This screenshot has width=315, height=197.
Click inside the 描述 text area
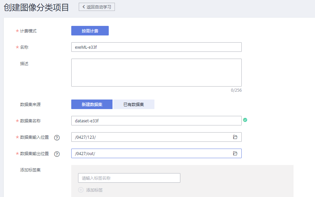coord(156,72)
